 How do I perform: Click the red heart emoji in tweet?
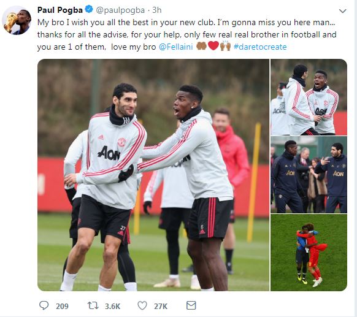pyautogui.click(x=213, y=46)
